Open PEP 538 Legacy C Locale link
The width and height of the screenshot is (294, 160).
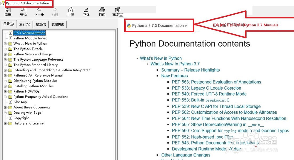[x=206, y=88]
